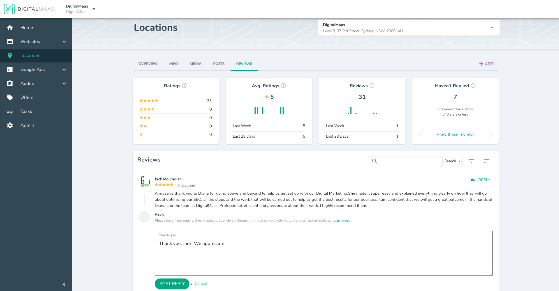
Task: Click the Admin gear icon
Action: point(10,125)
